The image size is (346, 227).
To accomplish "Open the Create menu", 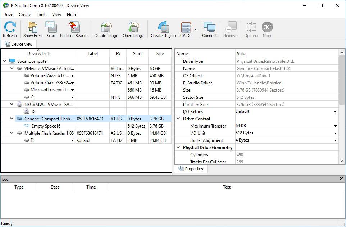I will coord(25,14).
